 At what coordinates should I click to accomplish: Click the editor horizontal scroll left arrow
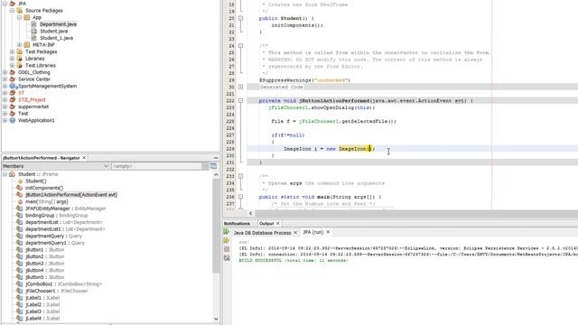tap(251, 213)
